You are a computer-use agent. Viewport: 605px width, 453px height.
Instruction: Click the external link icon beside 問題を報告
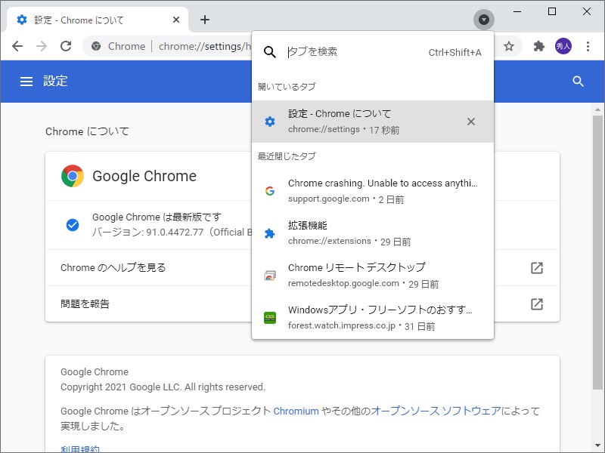(537, 304)
